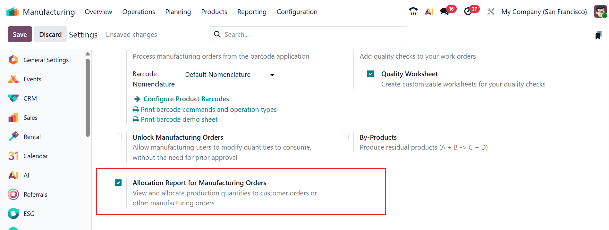Click the Referrals sidebar label

[x=35, y=194]
